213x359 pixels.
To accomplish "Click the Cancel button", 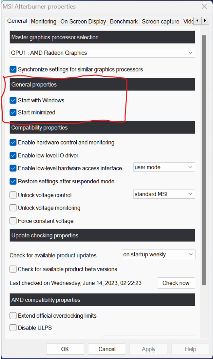I will tap(107, 349).
